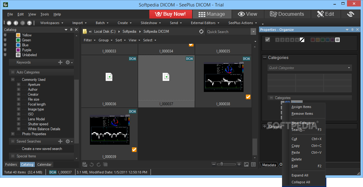Switch to details list view icon
The height and width of the screenshot is (187, 363).
point(253,164)
